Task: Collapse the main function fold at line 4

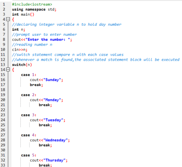Action: 8,19
